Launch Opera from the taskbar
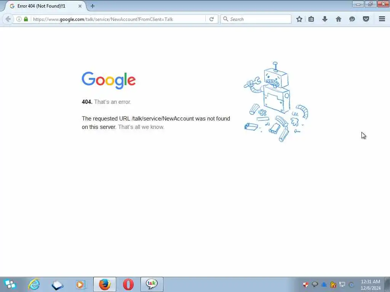This screenshot has height=292, width=390. point(128,284)
